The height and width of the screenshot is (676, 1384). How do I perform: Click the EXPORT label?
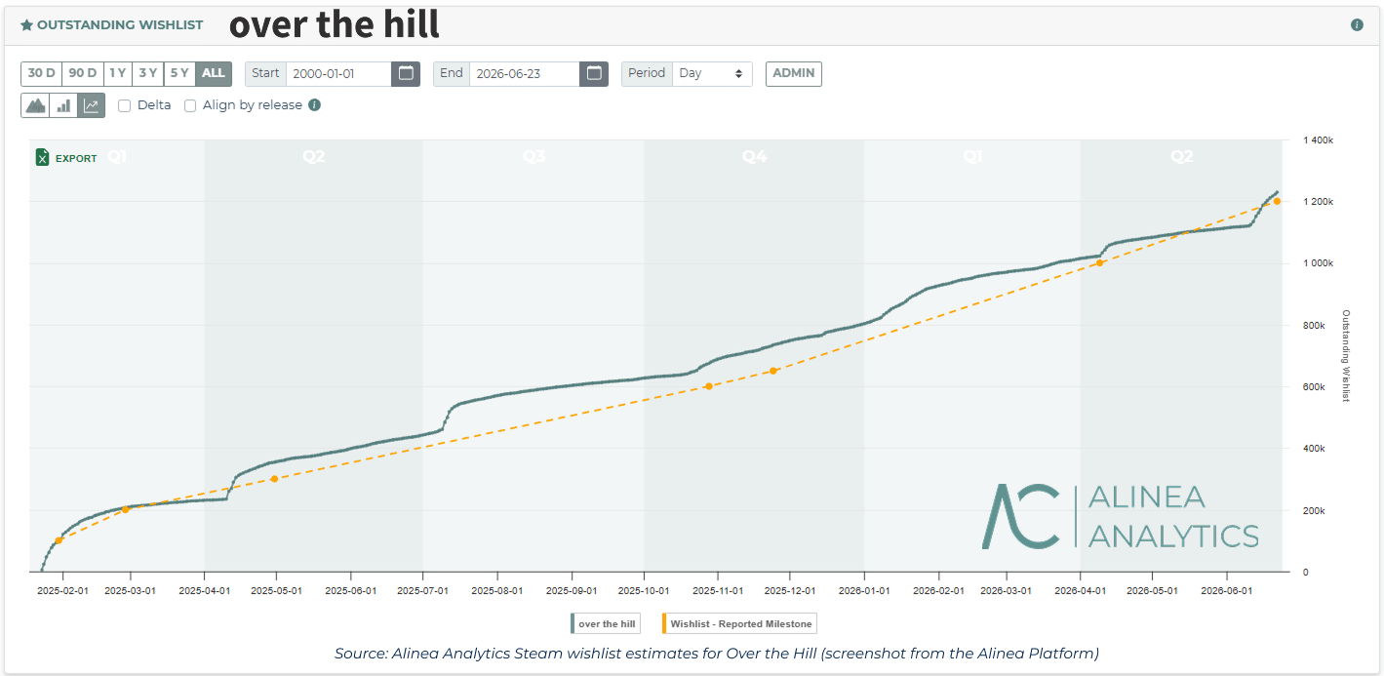[76, 158]
